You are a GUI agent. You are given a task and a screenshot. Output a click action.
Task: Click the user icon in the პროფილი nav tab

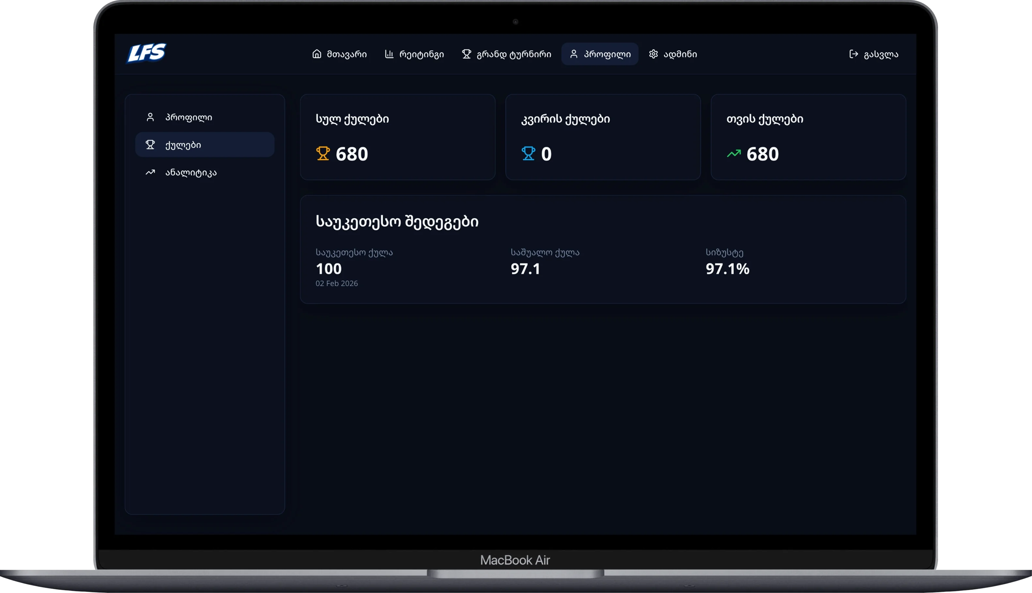pyautogui.click(x=573, y=54)
